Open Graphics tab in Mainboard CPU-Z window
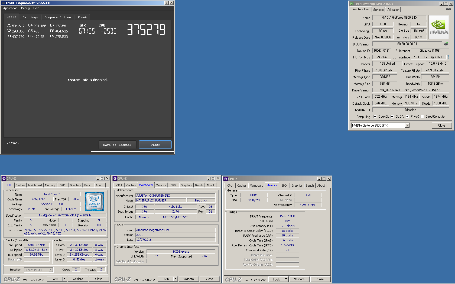Viewport: 455px width, 284px height. (x=186, y=185)
